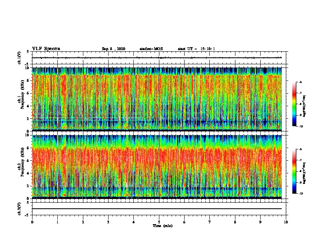322x249 pixels.
Task: Click the ch.2 spectrogram 8 kHz tick label
Action: tap(28, 148)
